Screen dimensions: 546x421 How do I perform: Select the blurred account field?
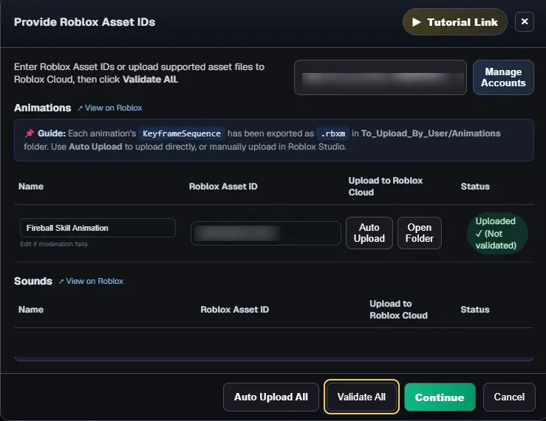tap(381, 77)
